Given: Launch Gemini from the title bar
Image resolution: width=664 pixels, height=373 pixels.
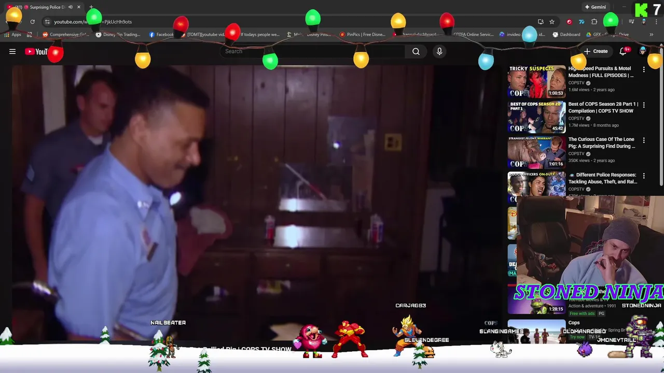Looking at the screenshot, I should pos(595,7).
